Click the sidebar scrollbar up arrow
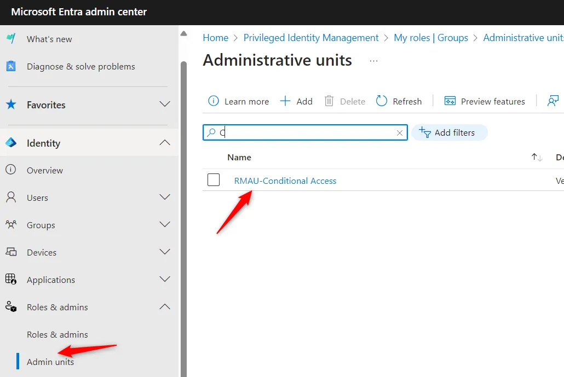This screenshot has height=377, width=564. [x=183, y=34]
